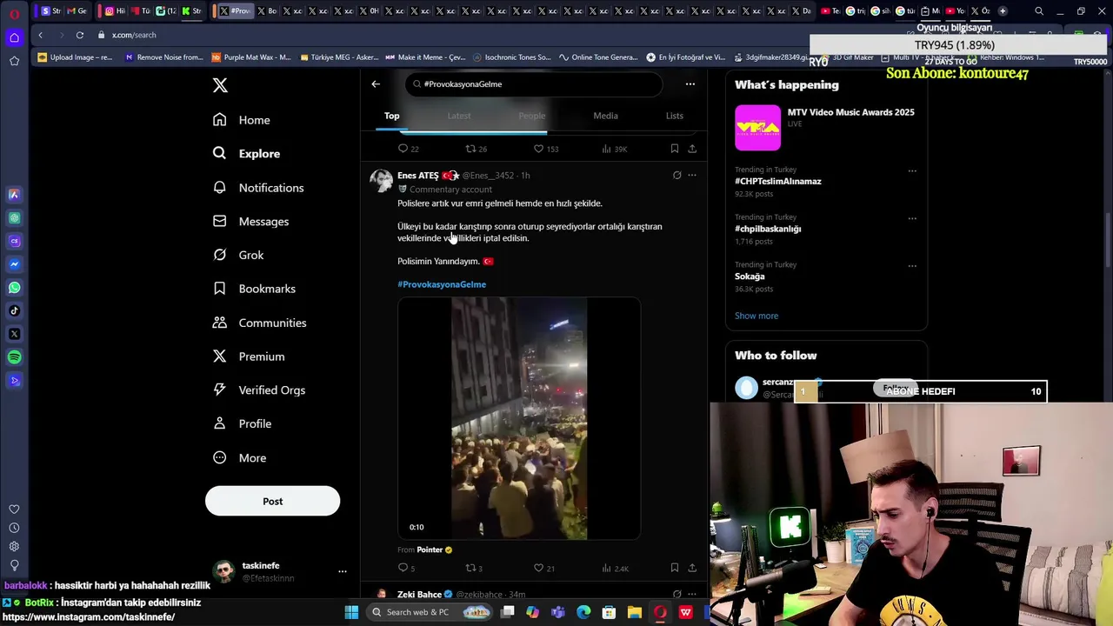
Task: Open options for #CHPTeslimAlınamaz trend
Action: (912, 170)
